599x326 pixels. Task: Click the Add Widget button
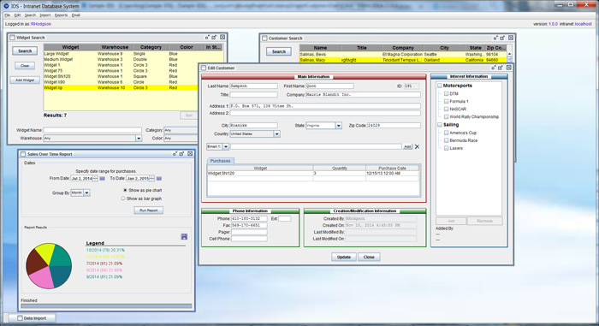(25, 80)
